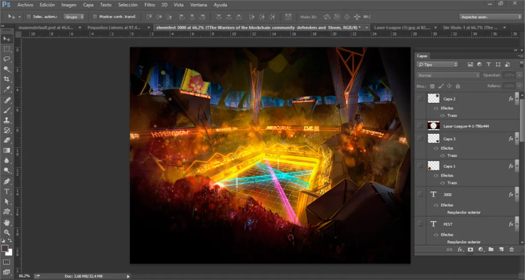Screen dimensions: 525x280
Task: Toggle visibility of Laser-League-4-1-790x444 layer
Action: click(x=420, y=126)
